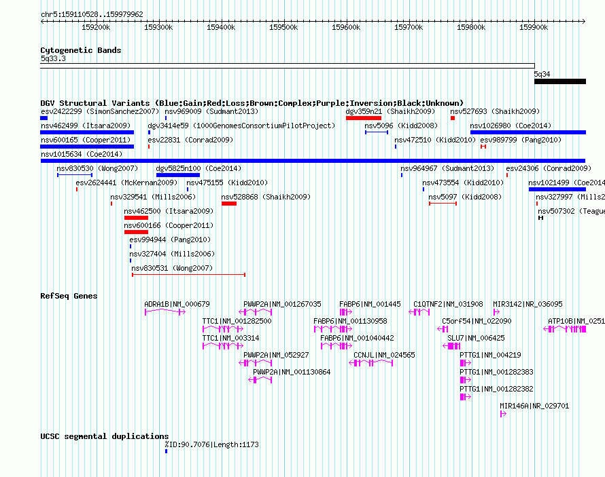Click the chr5:159110528..159979962 coordinate label
The width and height of the screenshot is (605, 477).
coord(92,14)
